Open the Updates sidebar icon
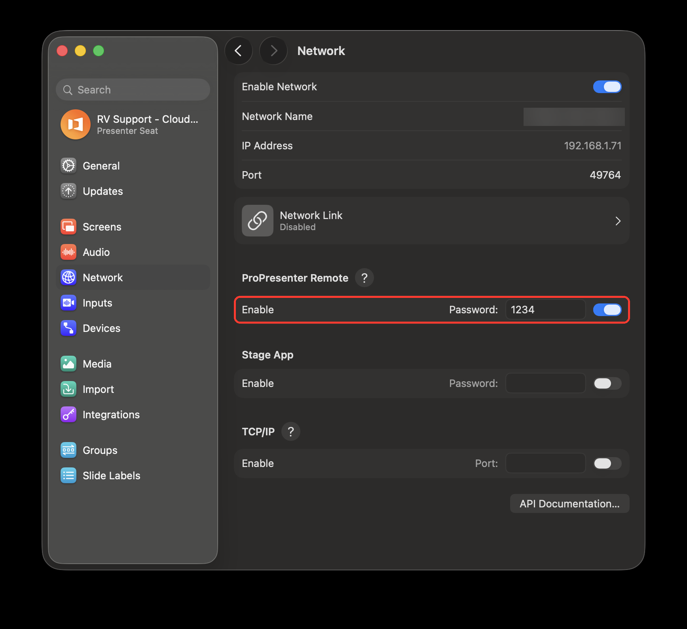The height and width of the screenshot is (629, 687). 68,191
